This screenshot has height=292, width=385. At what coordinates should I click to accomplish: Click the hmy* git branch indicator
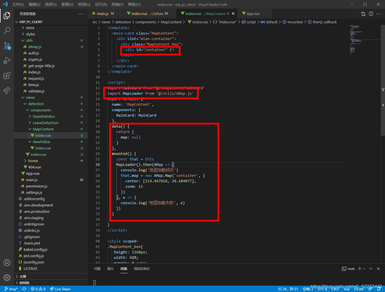point(11,289)
